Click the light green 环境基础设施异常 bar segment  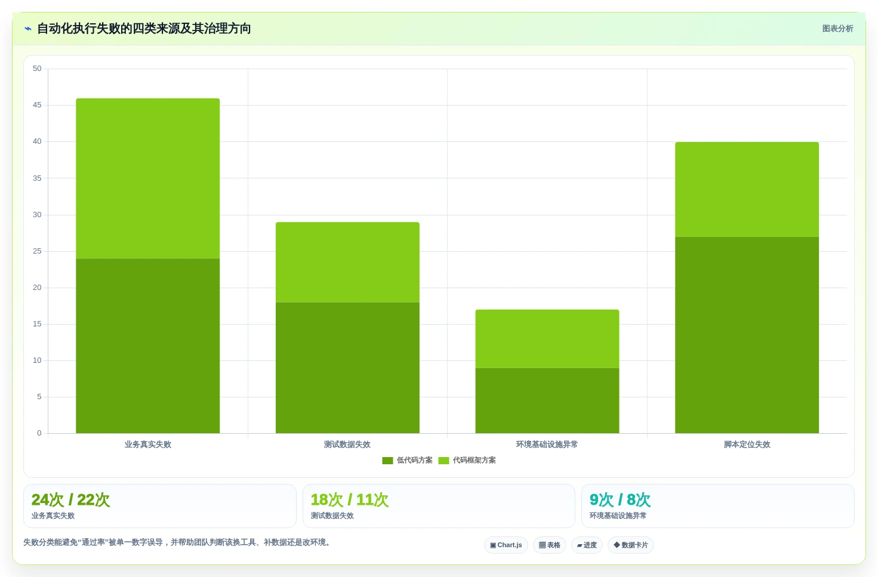coord(547,339)
